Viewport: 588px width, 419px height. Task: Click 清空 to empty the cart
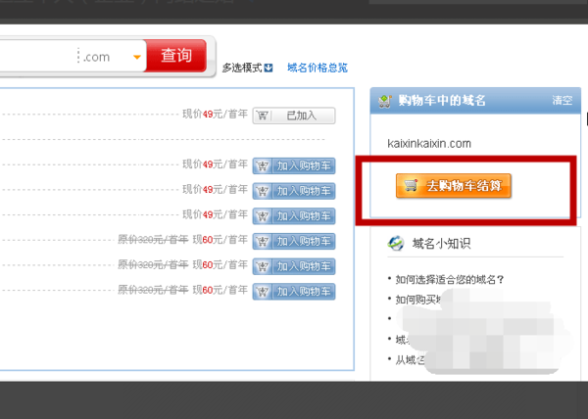(x=562, y=101)
